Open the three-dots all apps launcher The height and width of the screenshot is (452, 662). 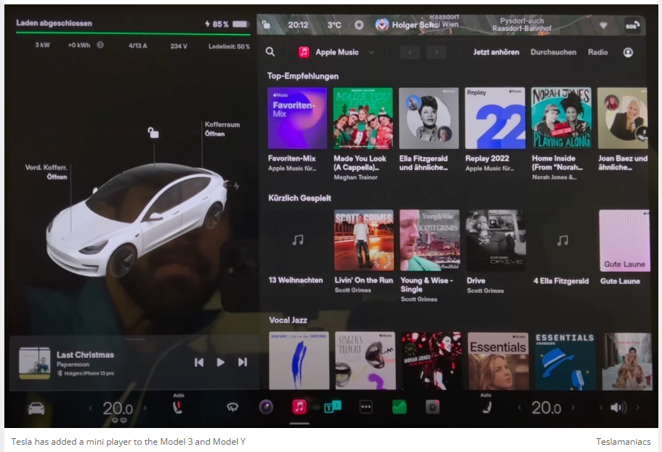[x=366, y=407]
